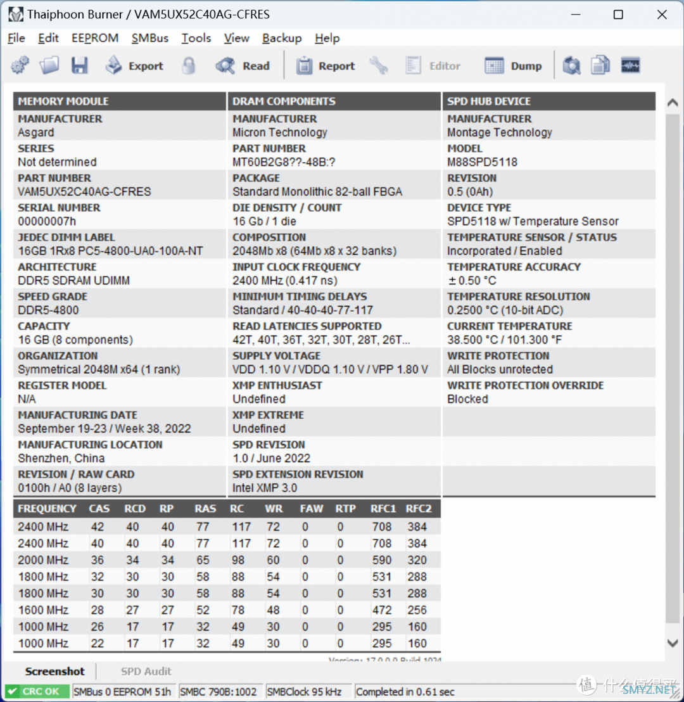Click the SPD5118 w/ Temperature Sensor value
684x702 pixels.
533,221
